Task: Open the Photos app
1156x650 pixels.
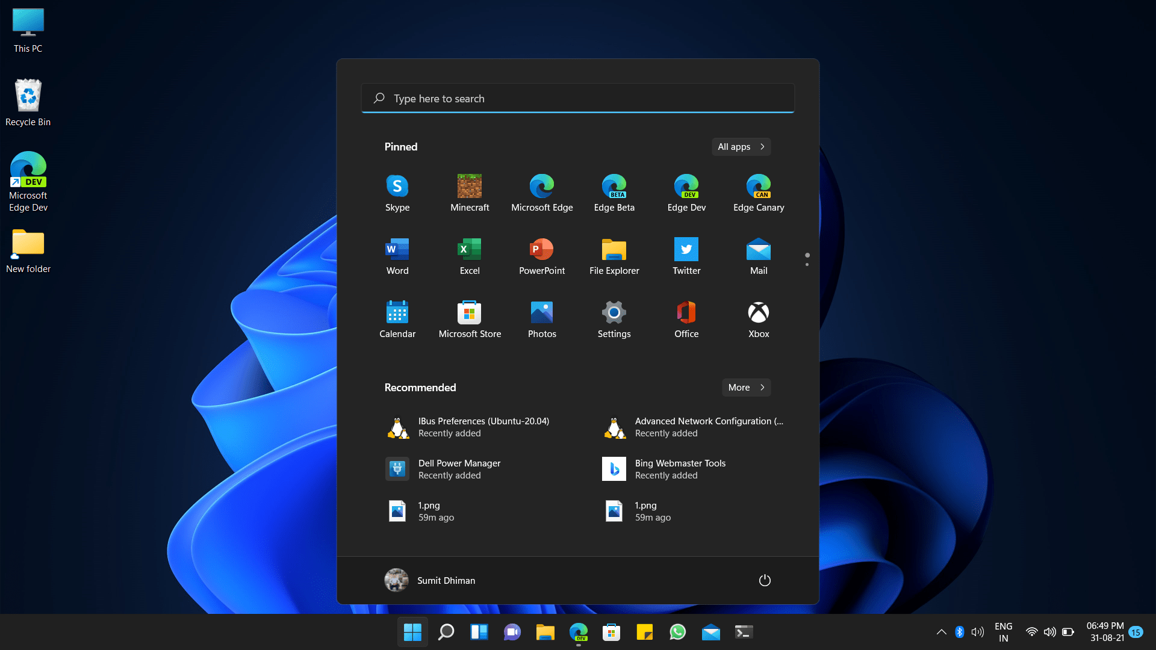Action: pos(541,319)
